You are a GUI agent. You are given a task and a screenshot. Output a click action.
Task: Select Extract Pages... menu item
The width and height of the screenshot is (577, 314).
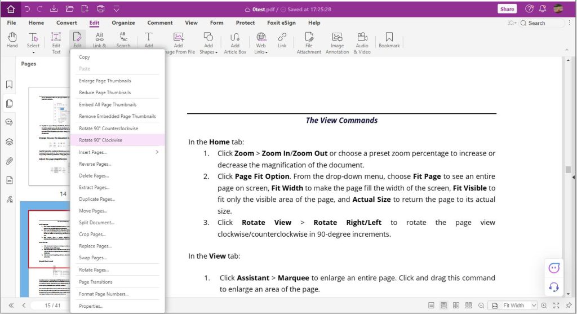pyautogui.click(x=117, y=187)
